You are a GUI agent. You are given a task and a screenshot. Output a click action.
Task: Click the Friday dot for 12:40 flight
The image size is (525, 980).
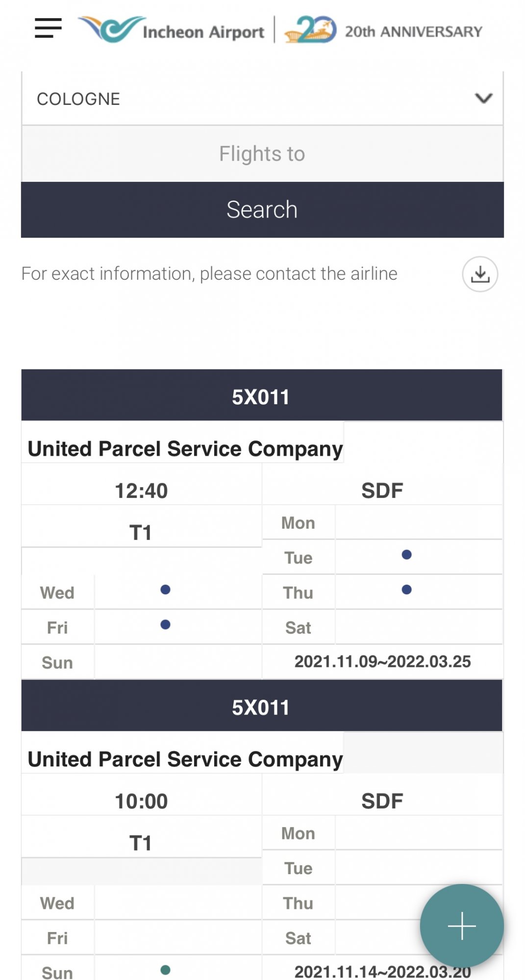tap(165, 624)
